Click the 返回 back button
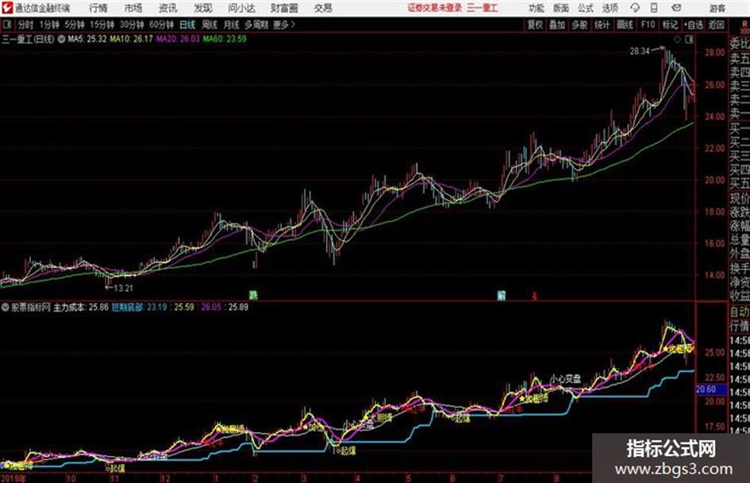The width and height of the screenshot is (750, 483). (717, 25)
